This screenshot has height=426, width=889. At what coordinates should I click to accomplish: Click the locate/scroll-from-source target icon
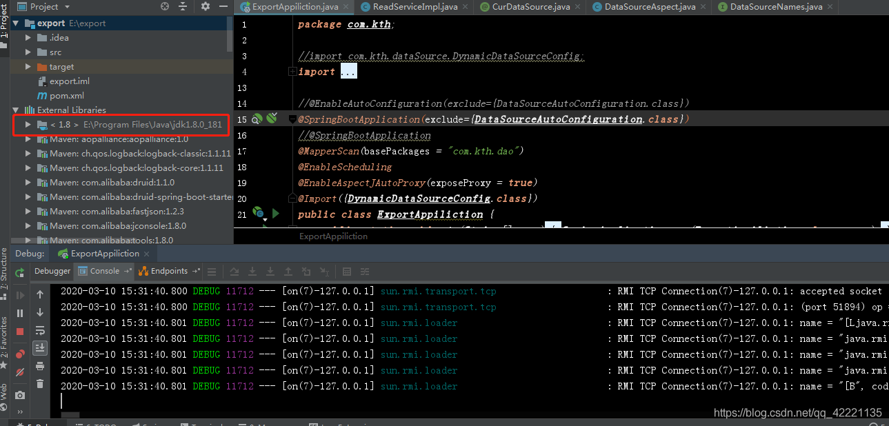[165, 6]
